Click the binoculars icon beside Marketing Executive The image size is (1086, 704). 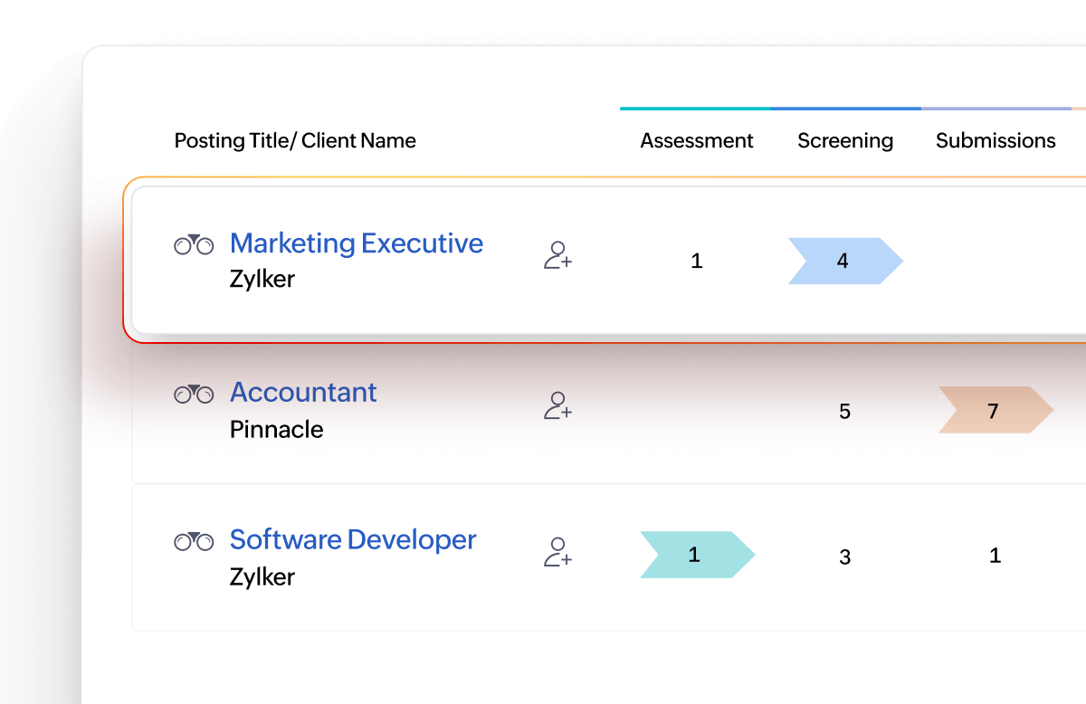coord(194,243)
